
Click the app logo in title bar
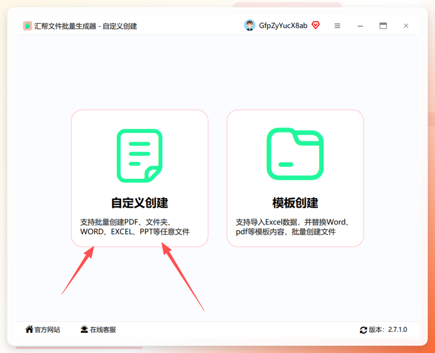(x=27, y=26)
